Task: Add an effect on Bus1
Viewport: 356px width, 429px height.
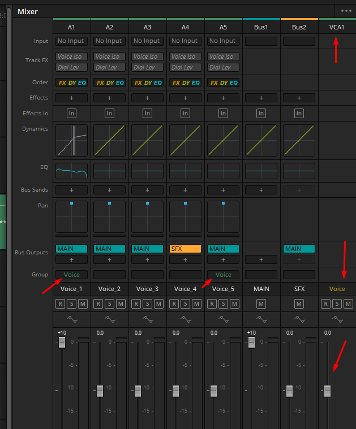Action: 261,98
